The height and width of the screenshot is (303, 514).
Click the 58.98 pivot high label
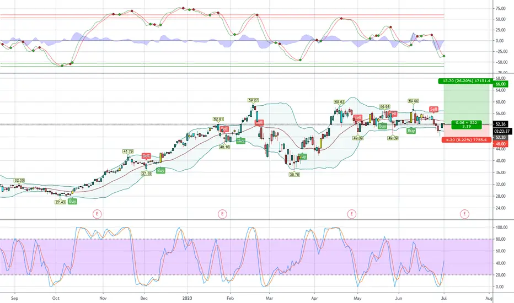tap(384, 106)
